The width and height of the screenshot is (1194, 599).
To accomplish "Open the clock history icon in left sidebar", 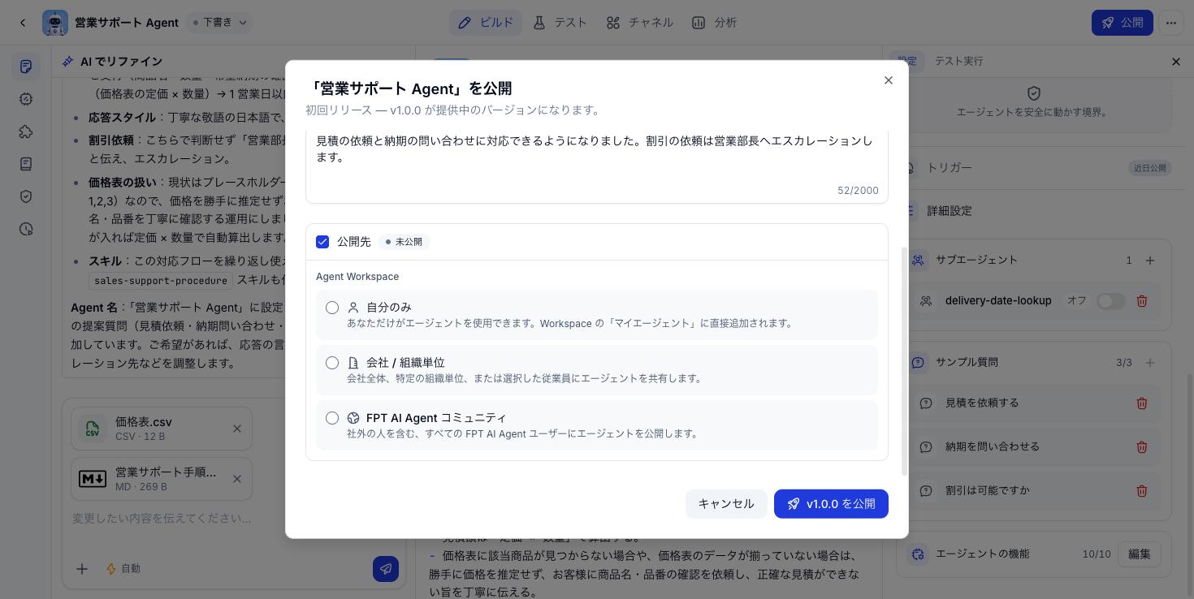I will (26, 229).
